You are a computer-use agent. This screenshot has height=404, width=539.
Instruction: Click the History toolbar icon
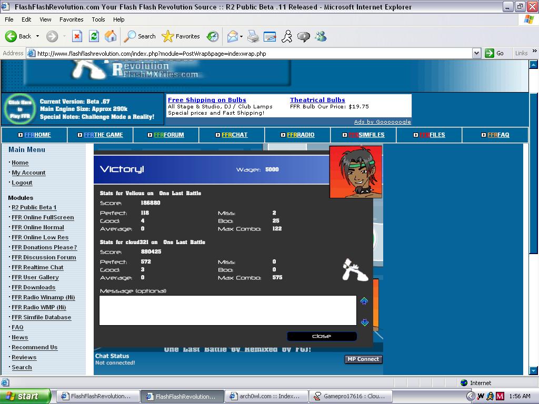[x=213, y=36]
